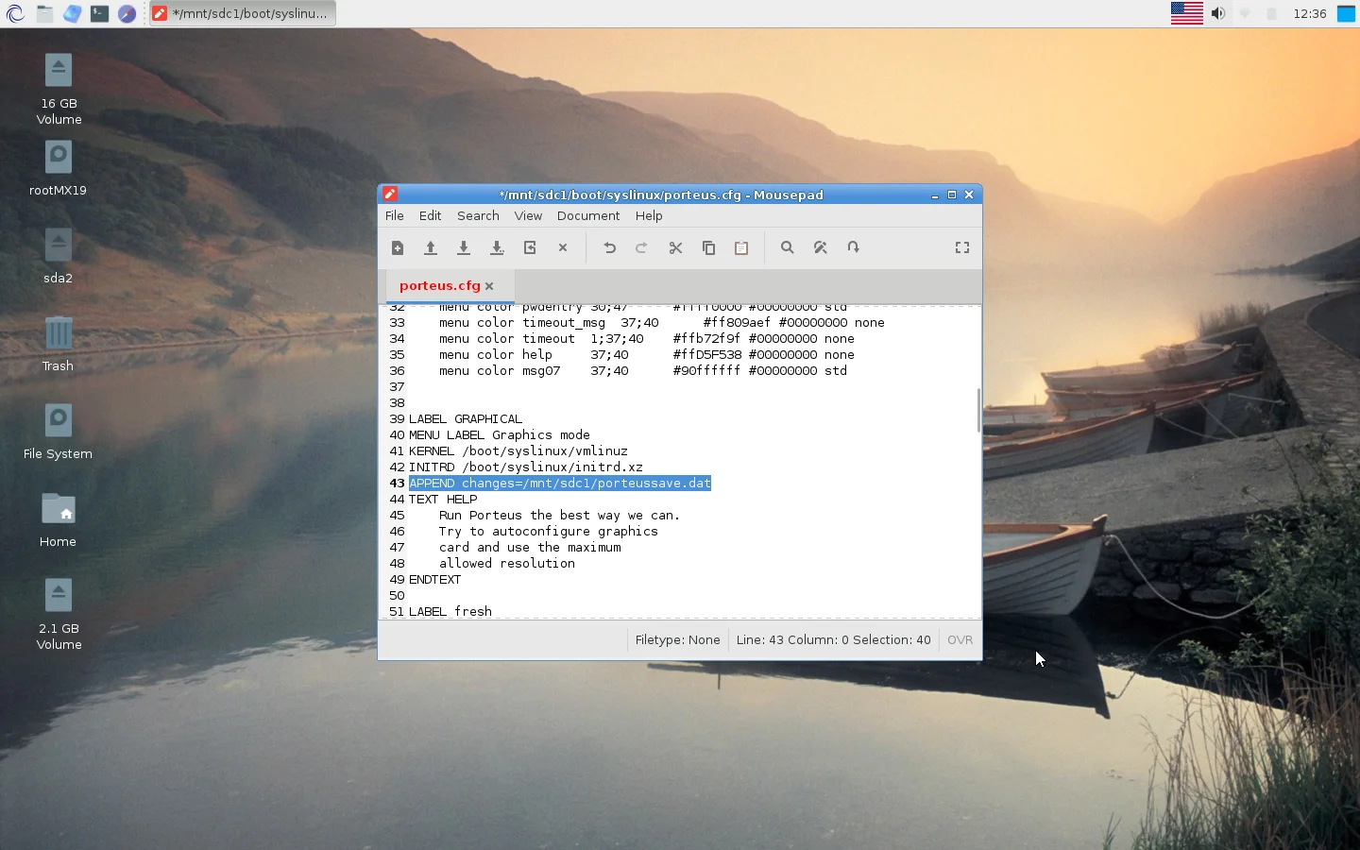Viewport: 1360px width, 850px height.
Task: Paste clipboard contents via the toolbar
Action: coord(740,247)
